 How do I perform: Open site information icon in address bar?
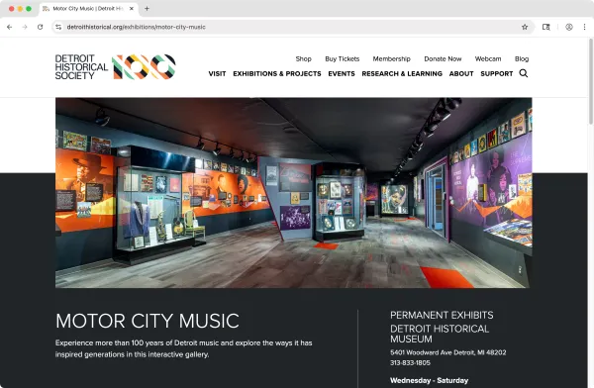tap(58, 27)
